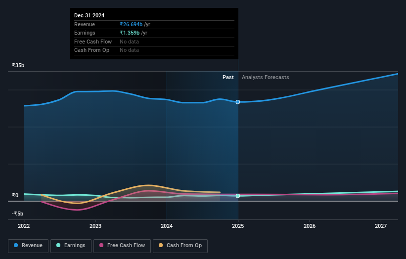Click the blue Revenue data point at 2025

click(238, 102)
